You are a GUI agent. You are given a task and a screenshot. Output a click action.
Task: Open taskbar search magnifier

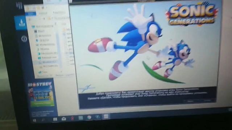[43, 120]
